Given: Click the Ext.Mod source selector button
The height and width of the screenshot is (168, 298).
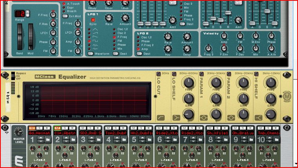Looking at the screenshot, I should click(65, 16).
